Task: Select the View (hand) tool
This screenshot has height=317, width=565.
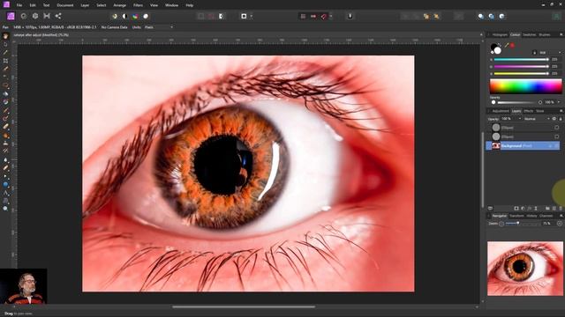Action: tap(5, 36)
